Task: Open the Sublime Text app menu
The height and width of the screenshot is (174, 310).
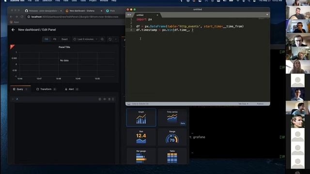Action: pos(17,1)
